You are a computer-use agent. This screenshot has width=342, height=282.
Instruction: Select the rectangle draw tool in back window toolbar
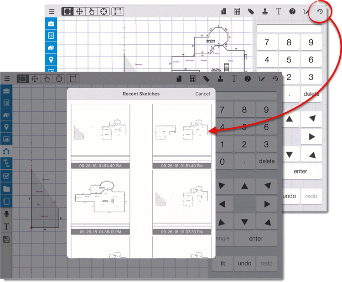click(118, 11)
